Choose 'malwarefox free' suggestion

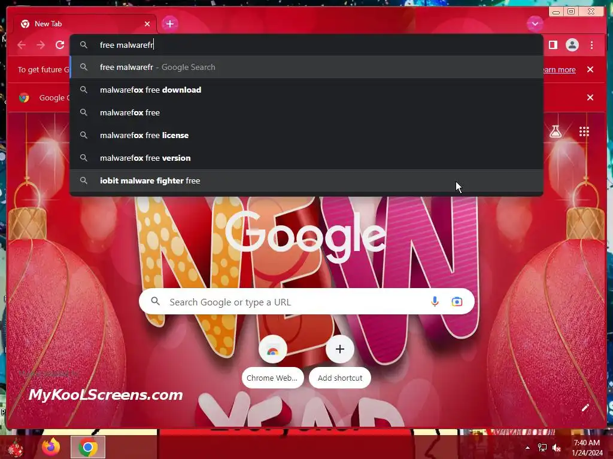click(306, 112)
